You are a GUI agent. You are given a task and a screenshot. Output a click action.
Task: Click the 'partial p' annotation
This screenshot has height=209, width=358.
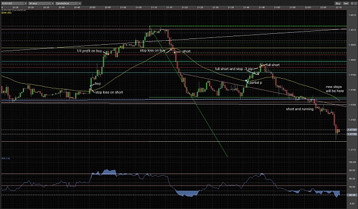coord(255,83)
